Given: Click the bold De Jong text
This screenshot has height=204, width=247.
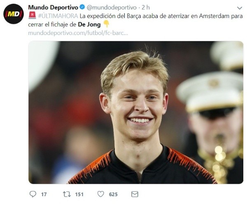Looking at the screenshot, I should pyautogui.click(x=89, y=25).
